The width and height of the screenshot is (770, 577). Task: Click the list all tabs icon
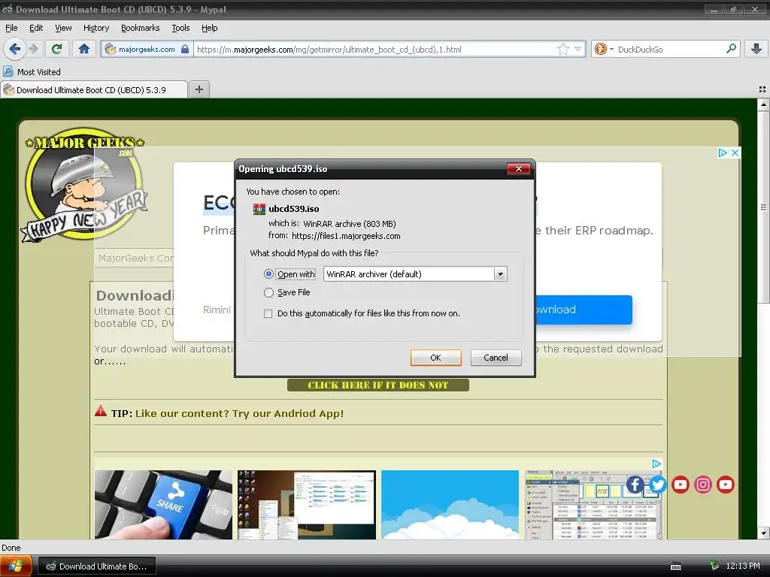pos(762,89)
